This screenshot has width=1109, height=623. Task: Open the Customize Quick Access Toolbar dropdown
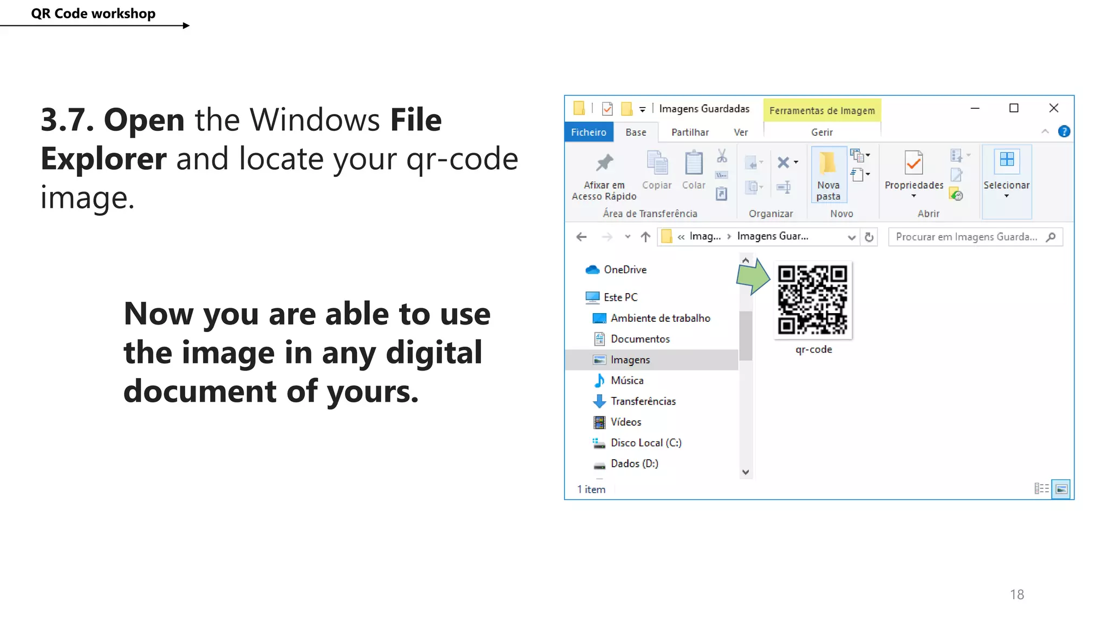[x=642, y=109]
